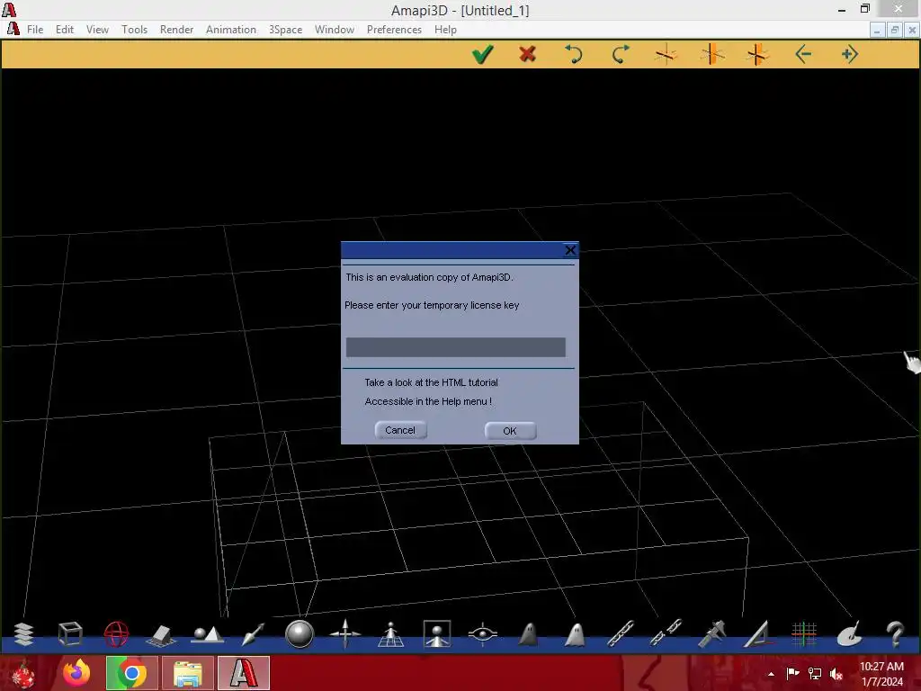
Task: Open the Preferences menu
Action: (394, 30)
